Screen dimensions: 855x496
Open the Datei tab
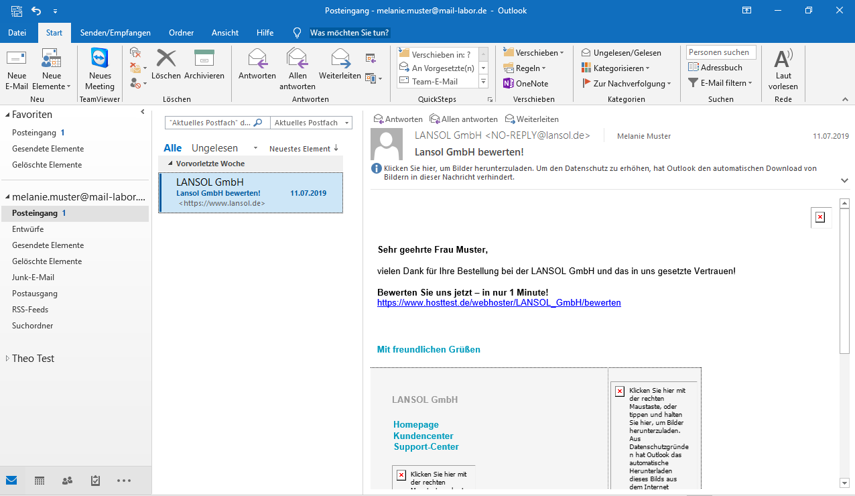pyautogui.click(x=17, y=33)
